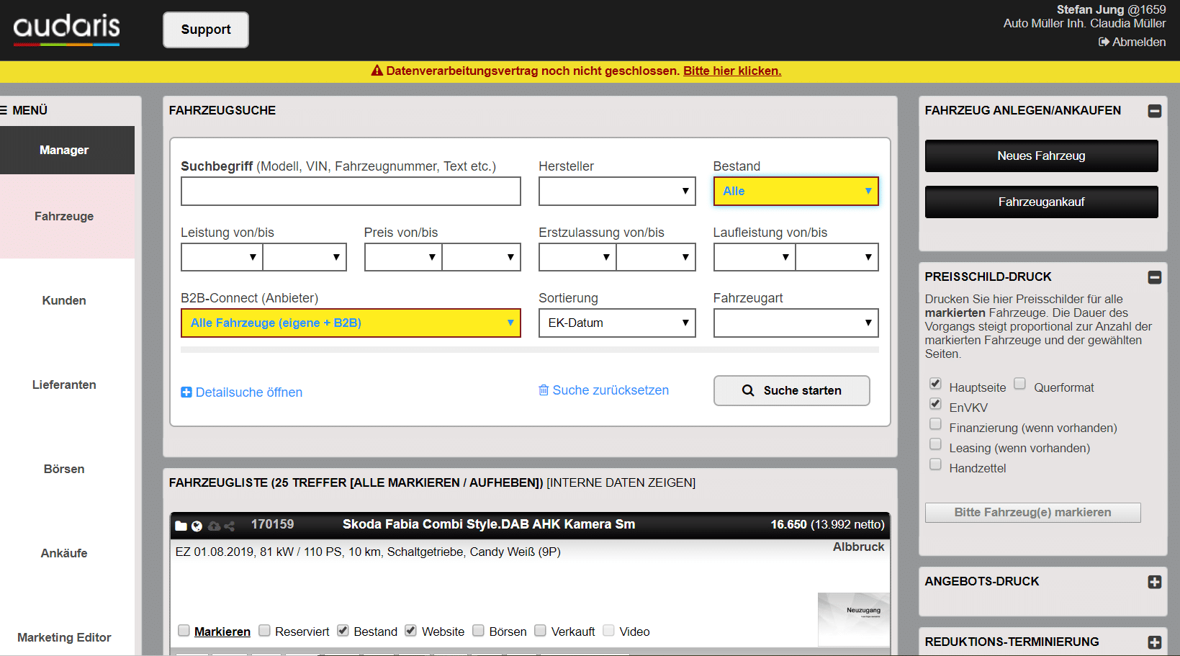This screenshot has height=656, width=1180.
Task: Open the Bestand dropdown showing Alle
Action: [x=796, y=191]
